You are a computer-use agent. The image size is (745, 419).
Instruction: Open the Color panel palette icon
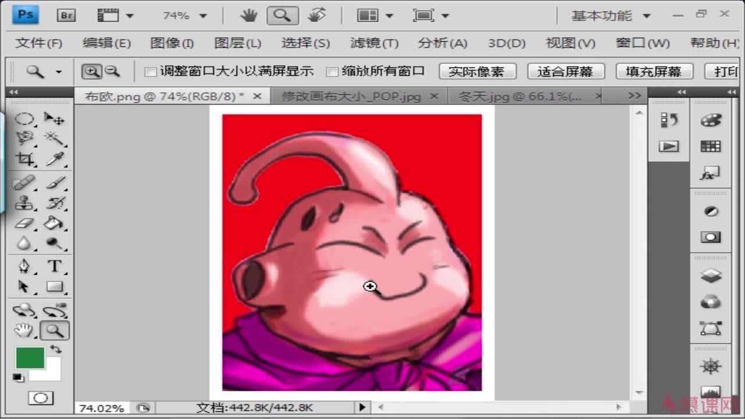(x=711, y=120)
